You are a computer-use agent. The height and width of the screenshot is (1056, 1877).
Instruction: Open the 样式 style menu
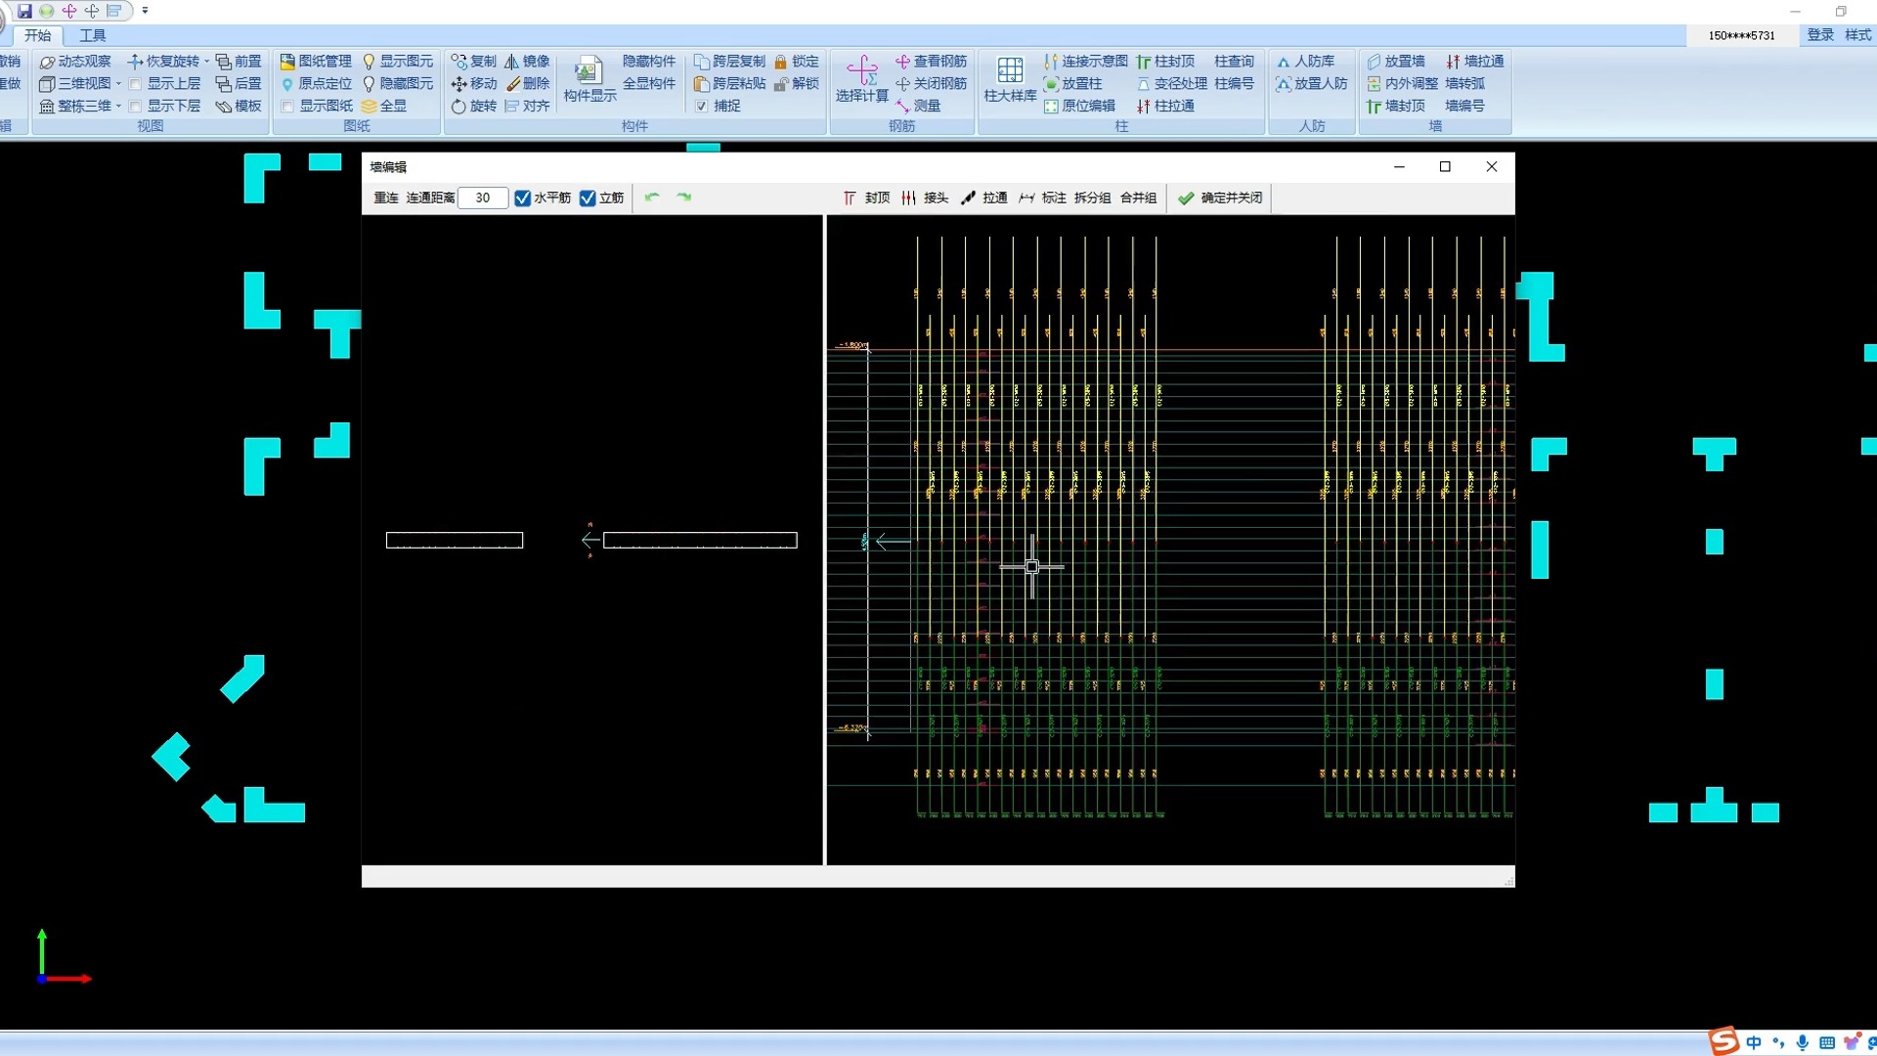pyautogui.click(x=1856, y=35)
